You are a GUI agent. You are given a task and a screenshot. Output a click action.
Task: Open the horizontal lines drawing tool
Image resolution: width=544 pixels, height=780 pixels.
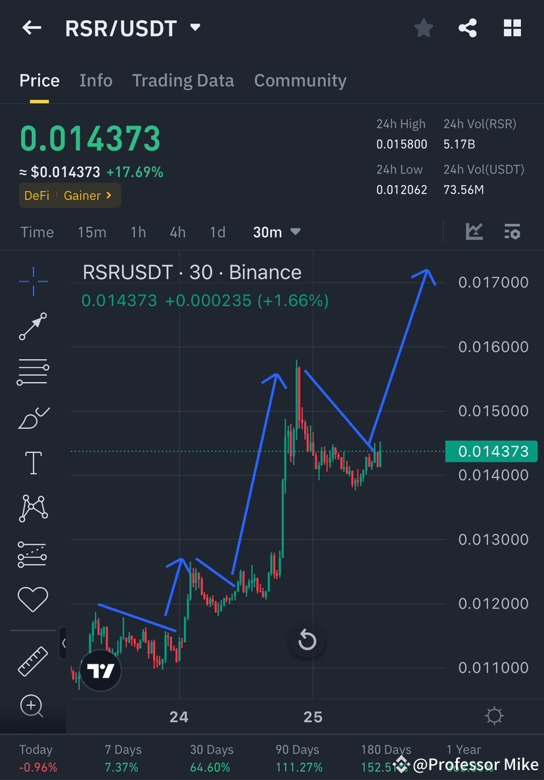click(x=32, y=371)
